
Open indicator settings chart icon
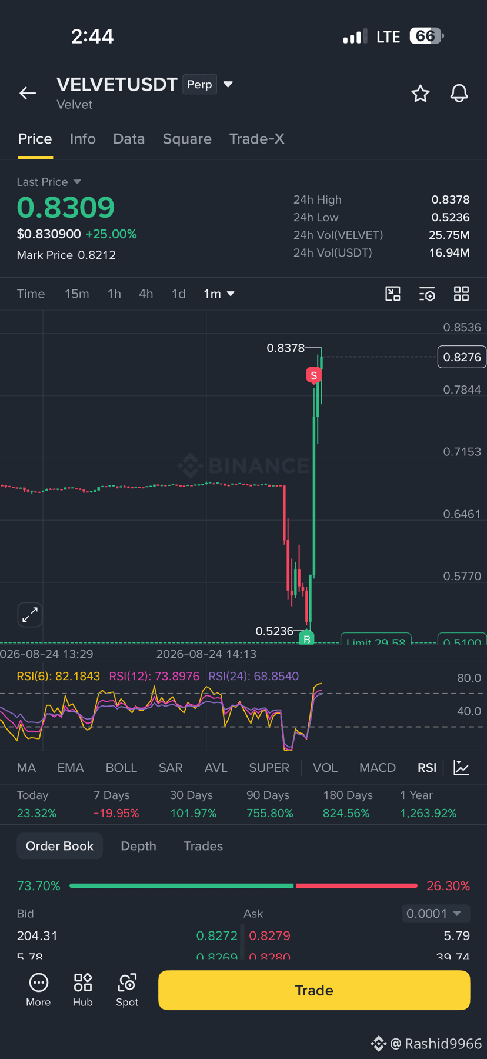click(x=462, y=767)
